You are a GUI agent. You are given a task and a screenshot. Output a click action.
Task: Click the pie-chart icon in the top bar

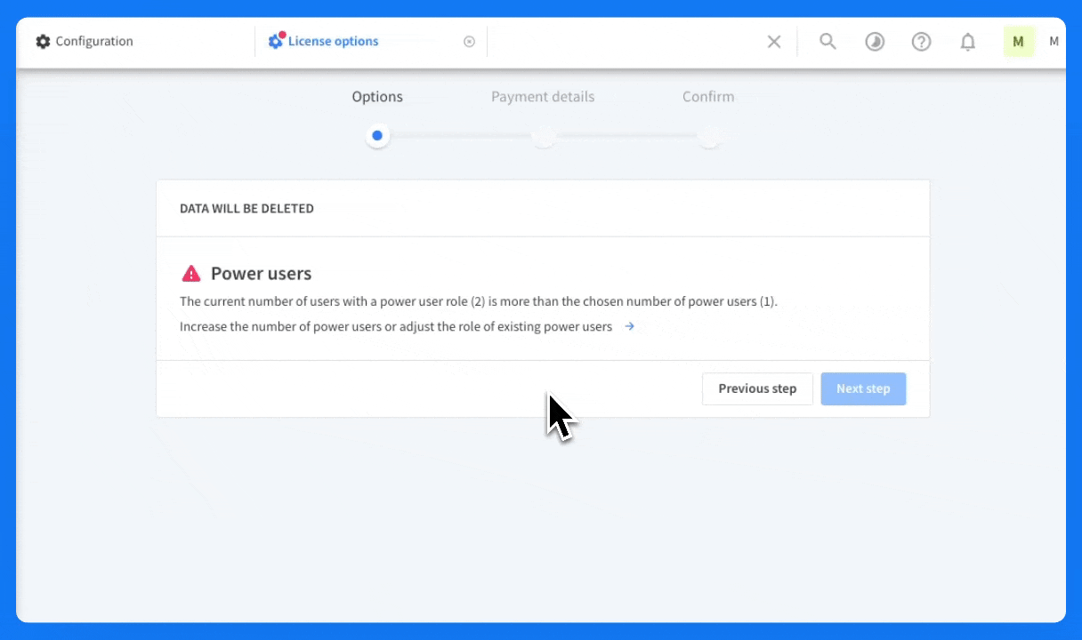(x=876, y=42)
